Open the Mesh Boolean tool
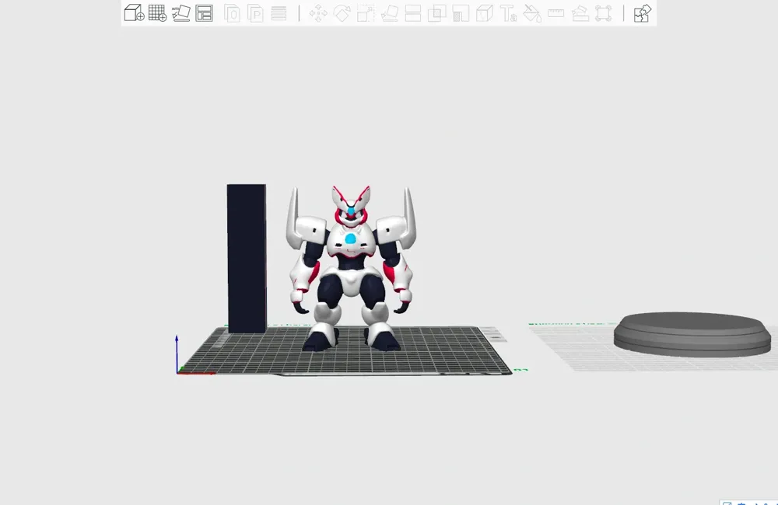778x505 pixels. tap(436, 13)
